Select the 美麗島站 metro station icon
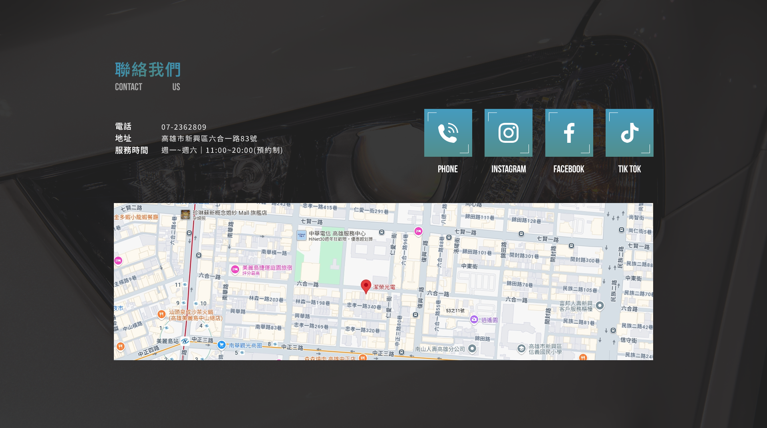The image size is (767, 428). tap(185, 341)
